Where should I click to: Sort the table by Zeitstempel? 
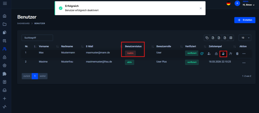point(234,47)
